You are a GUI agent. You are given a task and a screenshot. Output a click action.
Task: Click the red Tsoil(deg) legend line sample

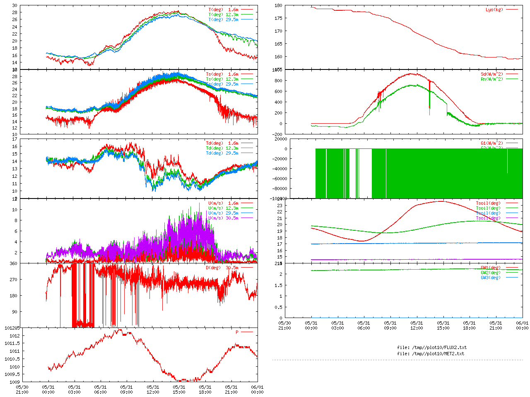[x=512, y=203]
